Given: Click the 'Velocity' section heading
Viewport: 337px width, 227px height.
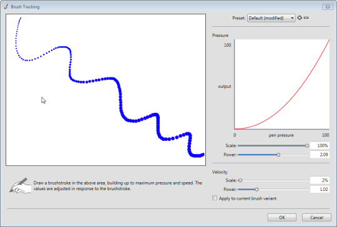Looking at the screenshot, I should [x=220, y=172].
